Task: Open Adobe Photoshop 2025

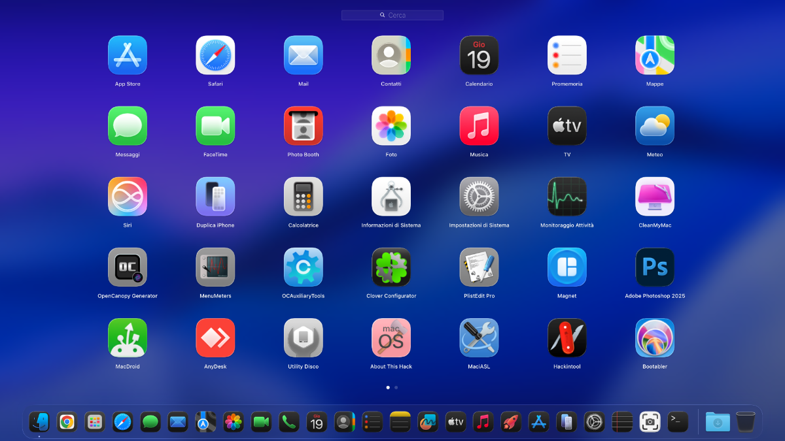Action: click(x=655, y=267)
